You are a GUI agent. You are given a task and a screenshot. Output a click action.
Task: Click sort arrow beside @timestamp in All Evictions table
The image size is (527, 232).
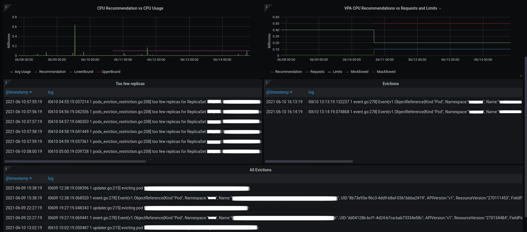pyautogui.click(x=31, y=178)
